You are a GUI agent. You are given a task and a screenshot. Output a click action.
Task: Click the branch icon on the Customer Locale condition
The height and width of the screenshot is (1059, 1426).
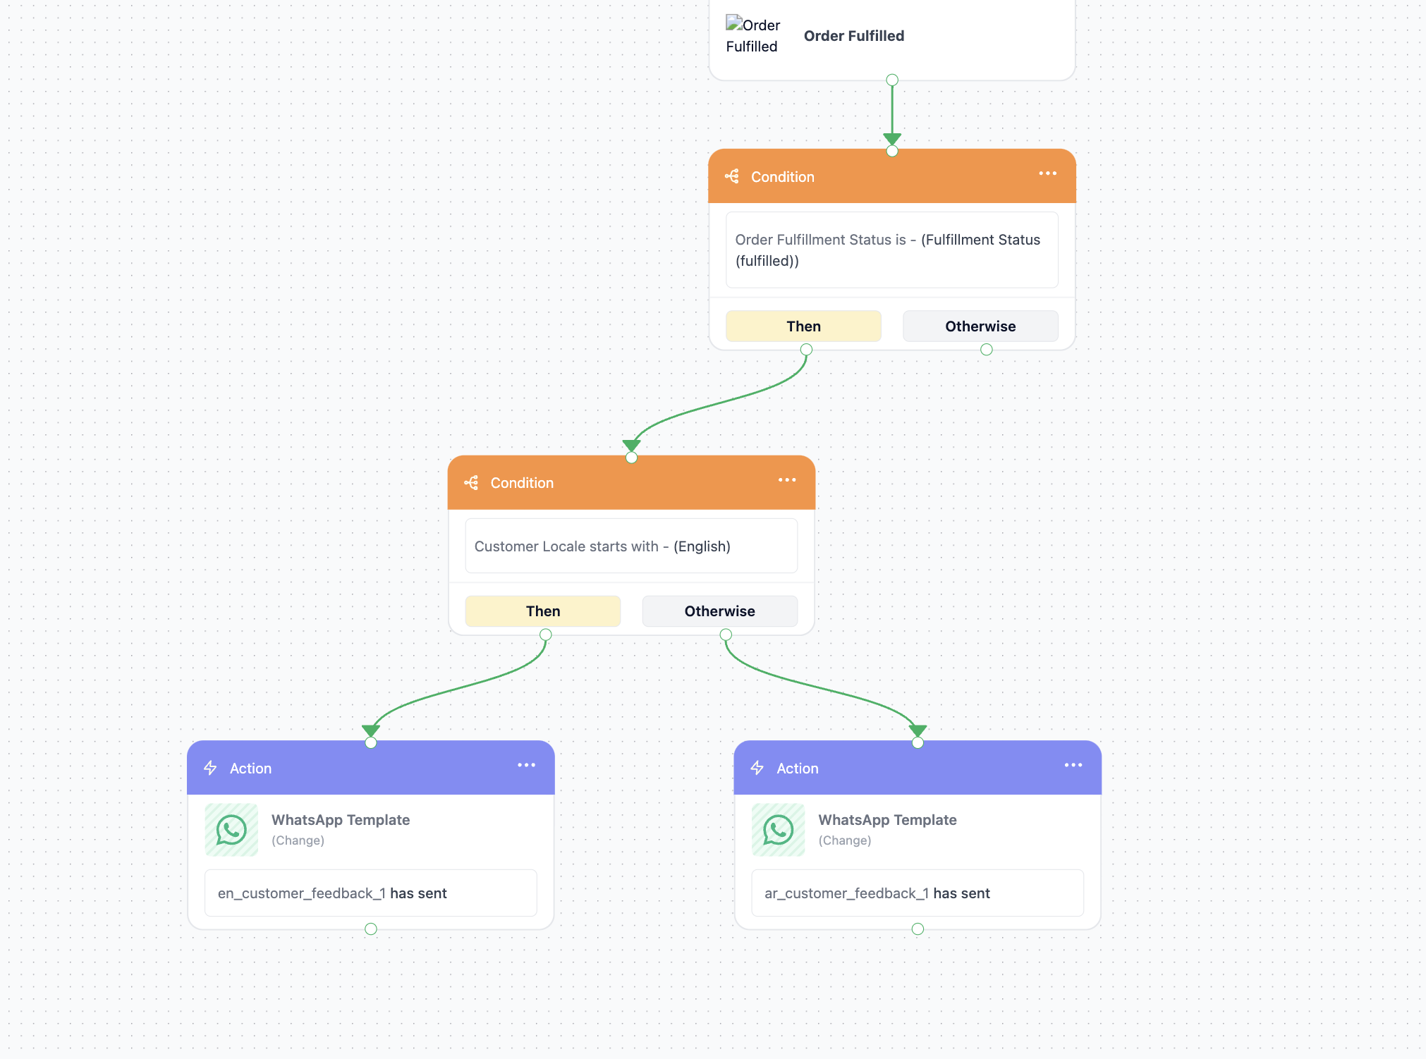point(471,483)
